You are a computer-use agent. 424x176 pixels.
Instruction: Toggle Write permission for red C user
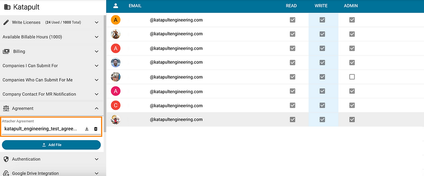click(x=322, y=105)
